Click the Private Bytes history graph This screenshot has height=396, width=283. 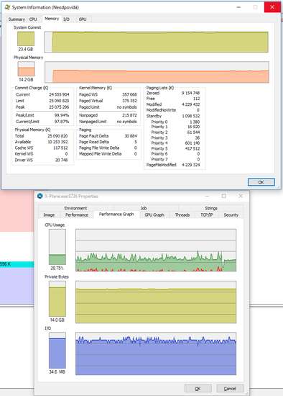tap(156, 302)
